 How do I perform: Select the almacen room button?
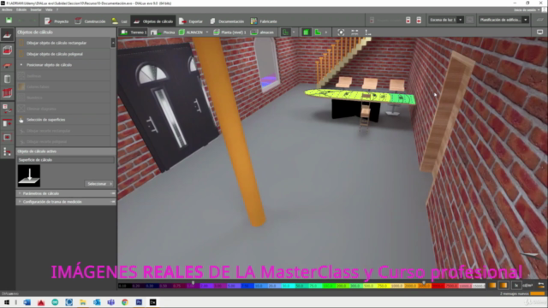click(x=262, y=33)
